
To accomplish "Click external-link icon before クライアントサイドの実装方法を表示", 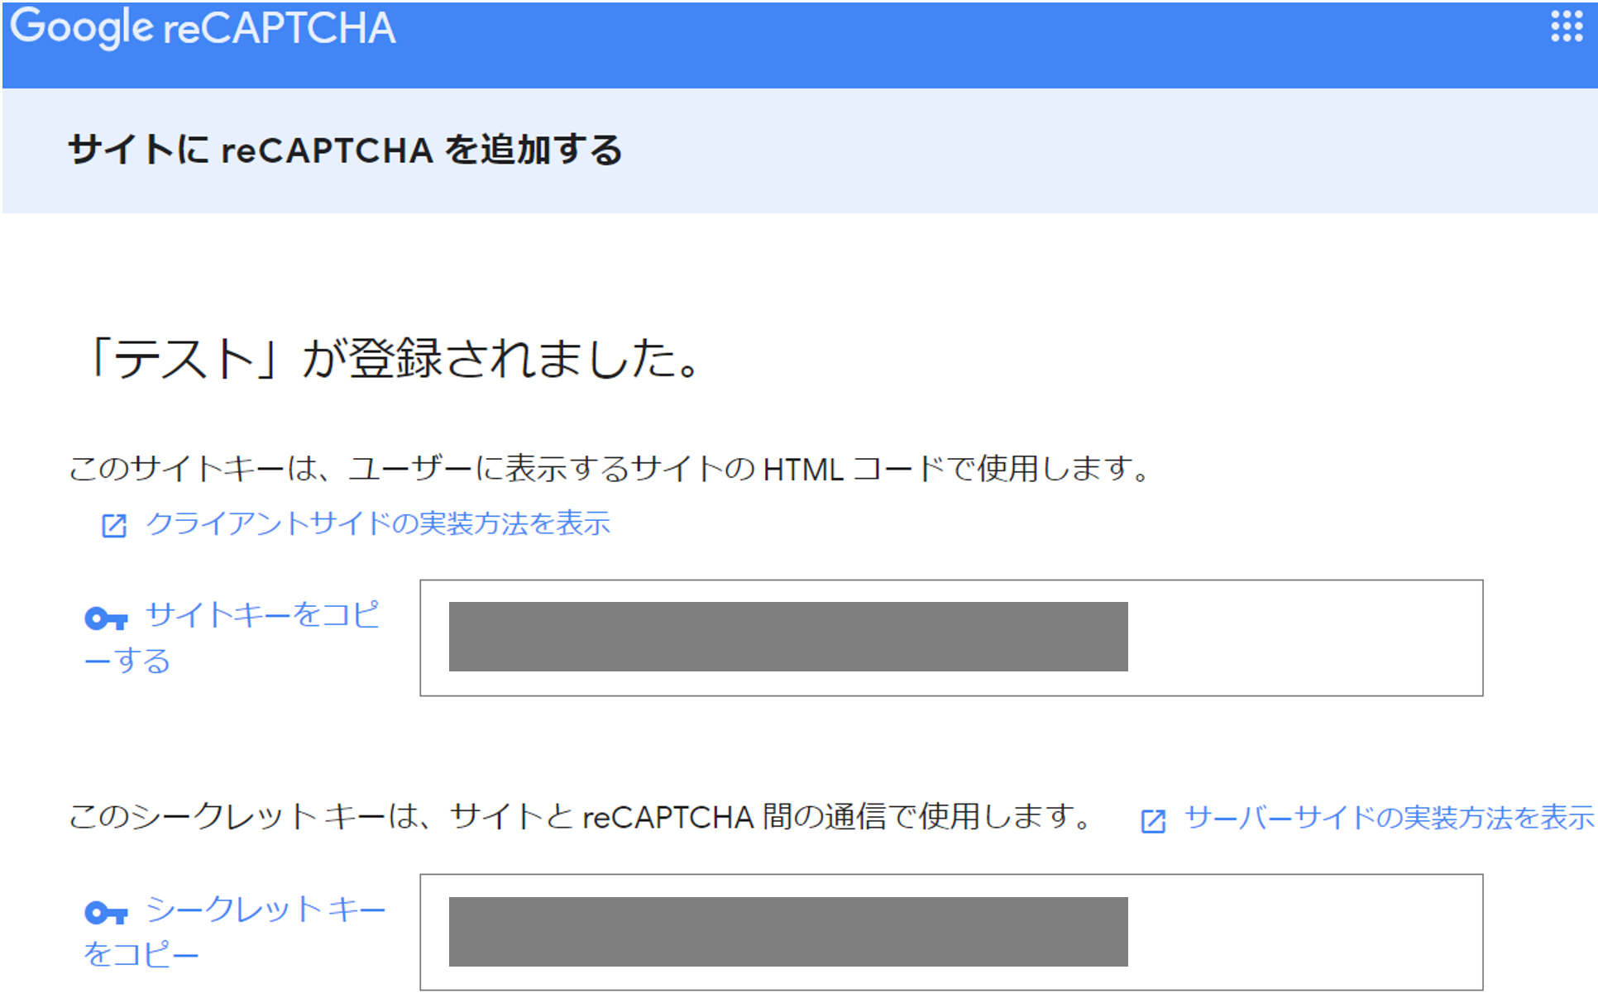I will click(x=114, y=525).
